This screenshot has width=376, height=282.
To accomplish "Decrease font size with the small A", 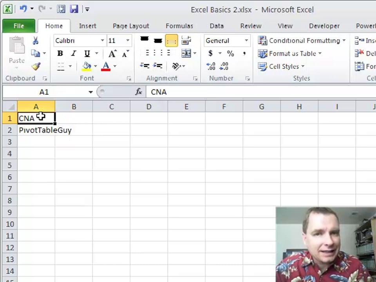I will click(125, 54).
